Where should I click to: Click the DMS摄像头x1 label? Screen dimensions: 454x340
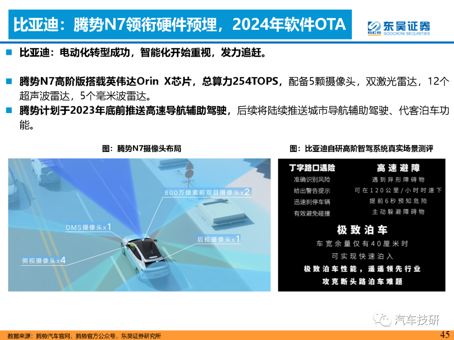(88, 227)
